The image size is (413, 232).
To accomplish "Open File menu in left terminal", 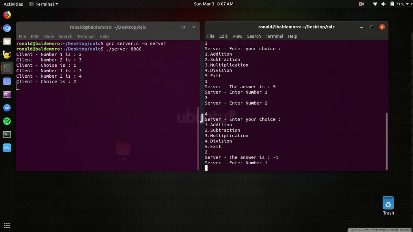I will click(x=22, y=36).
